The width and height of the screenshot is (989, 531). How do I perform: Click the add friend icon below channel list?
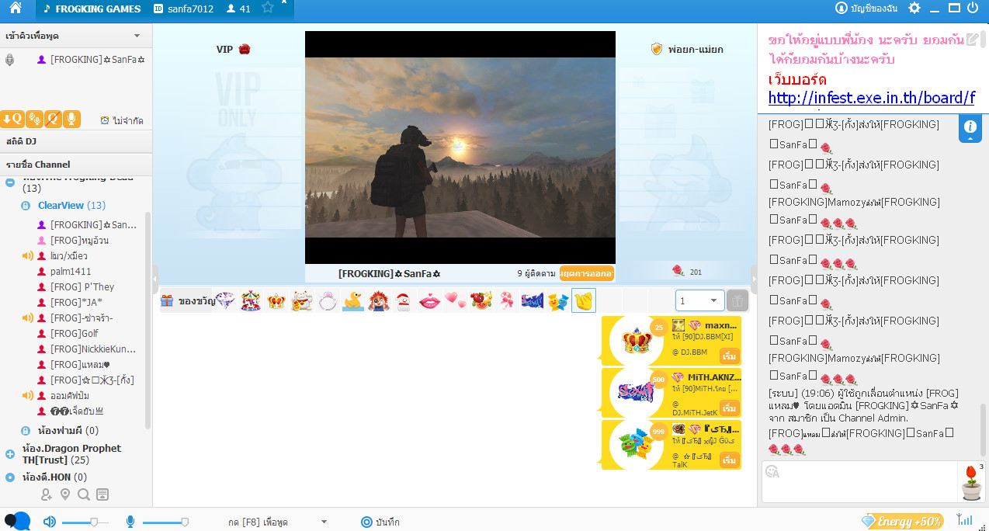pos(47,495)
